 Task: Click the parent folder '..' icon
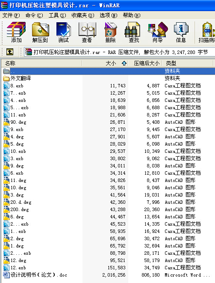[x=6, y=71]
